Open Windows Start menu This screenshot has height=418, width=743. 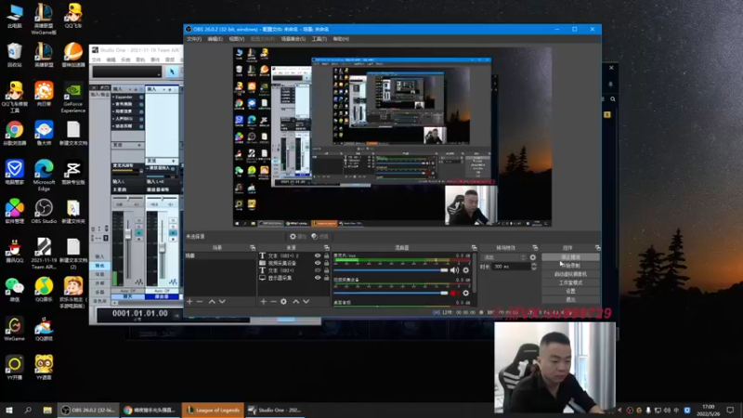pos(9,410)
